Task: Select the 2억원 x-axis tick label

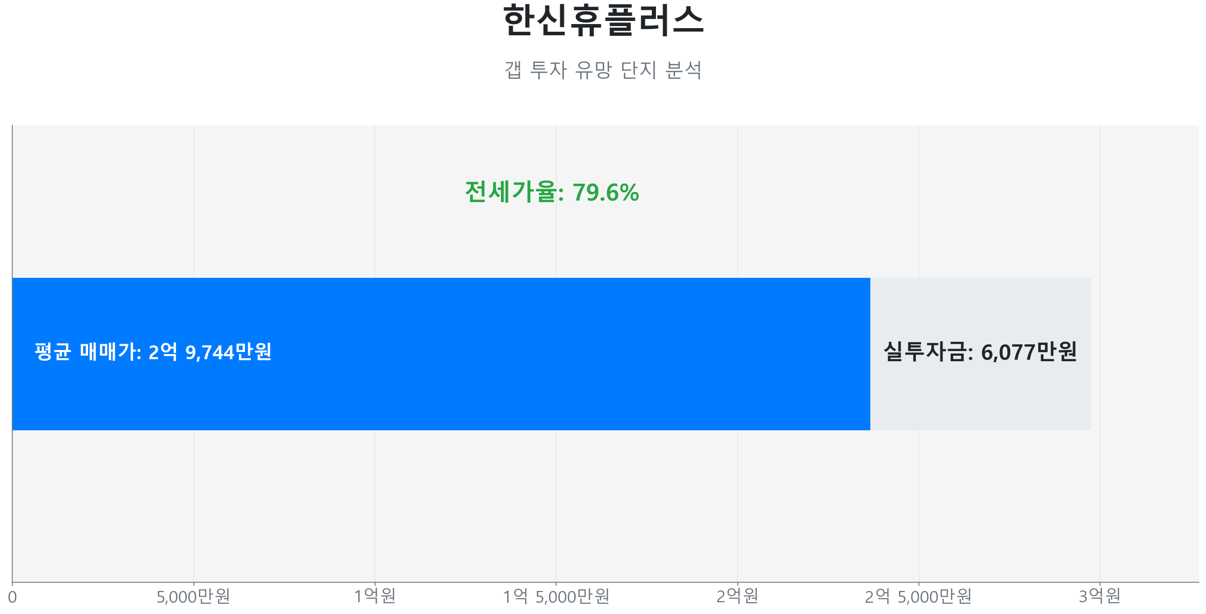Action: point(737,597)
